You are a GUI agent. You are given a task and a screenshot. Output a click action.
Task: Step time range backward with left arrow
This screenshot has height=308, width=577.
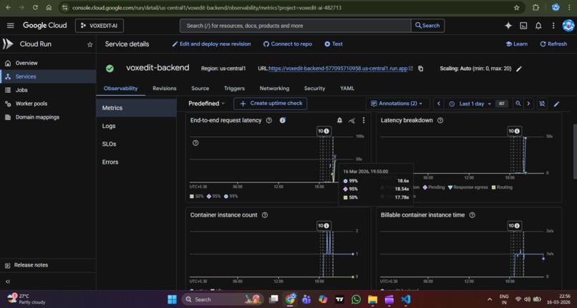(439, 104)
